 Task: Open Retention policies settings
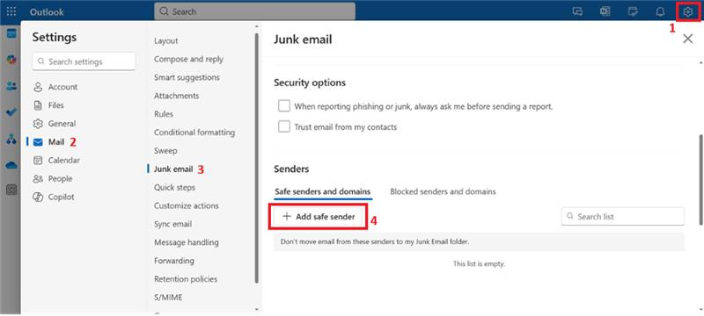(186, 279)
